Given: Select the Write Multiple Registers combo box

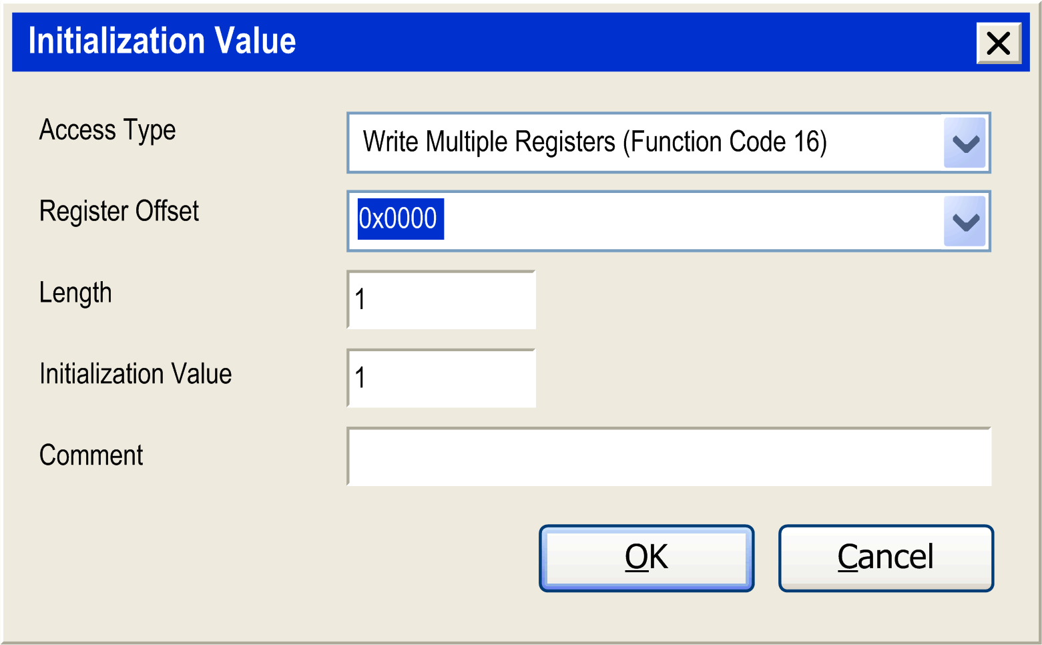Looking at the screenshot, I should tap(668, 143).
